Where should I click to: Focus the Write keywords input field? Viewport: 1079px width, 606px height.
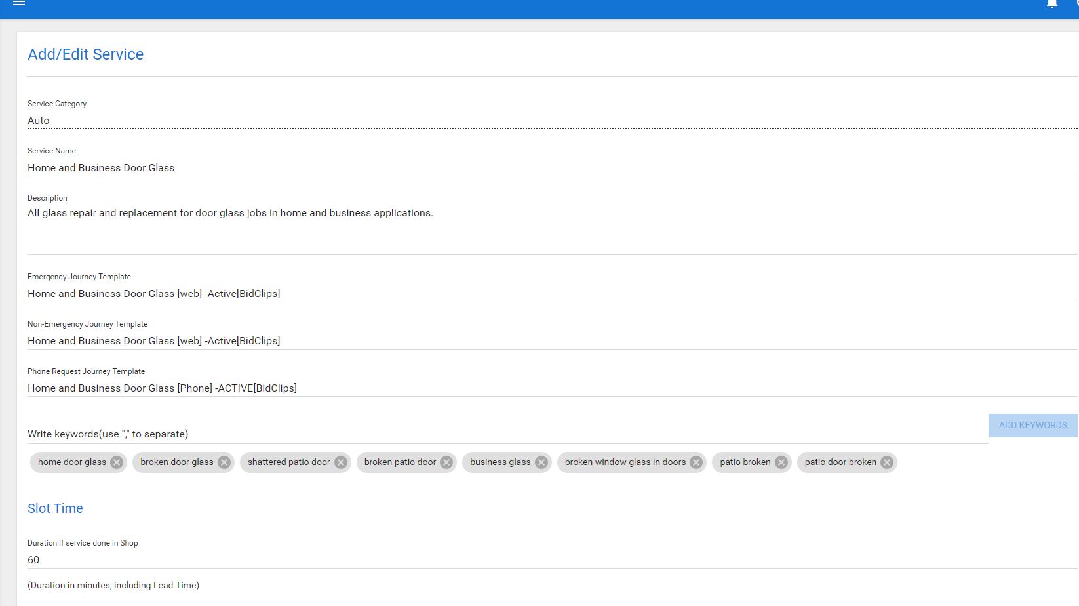click(x=507, y=434)
